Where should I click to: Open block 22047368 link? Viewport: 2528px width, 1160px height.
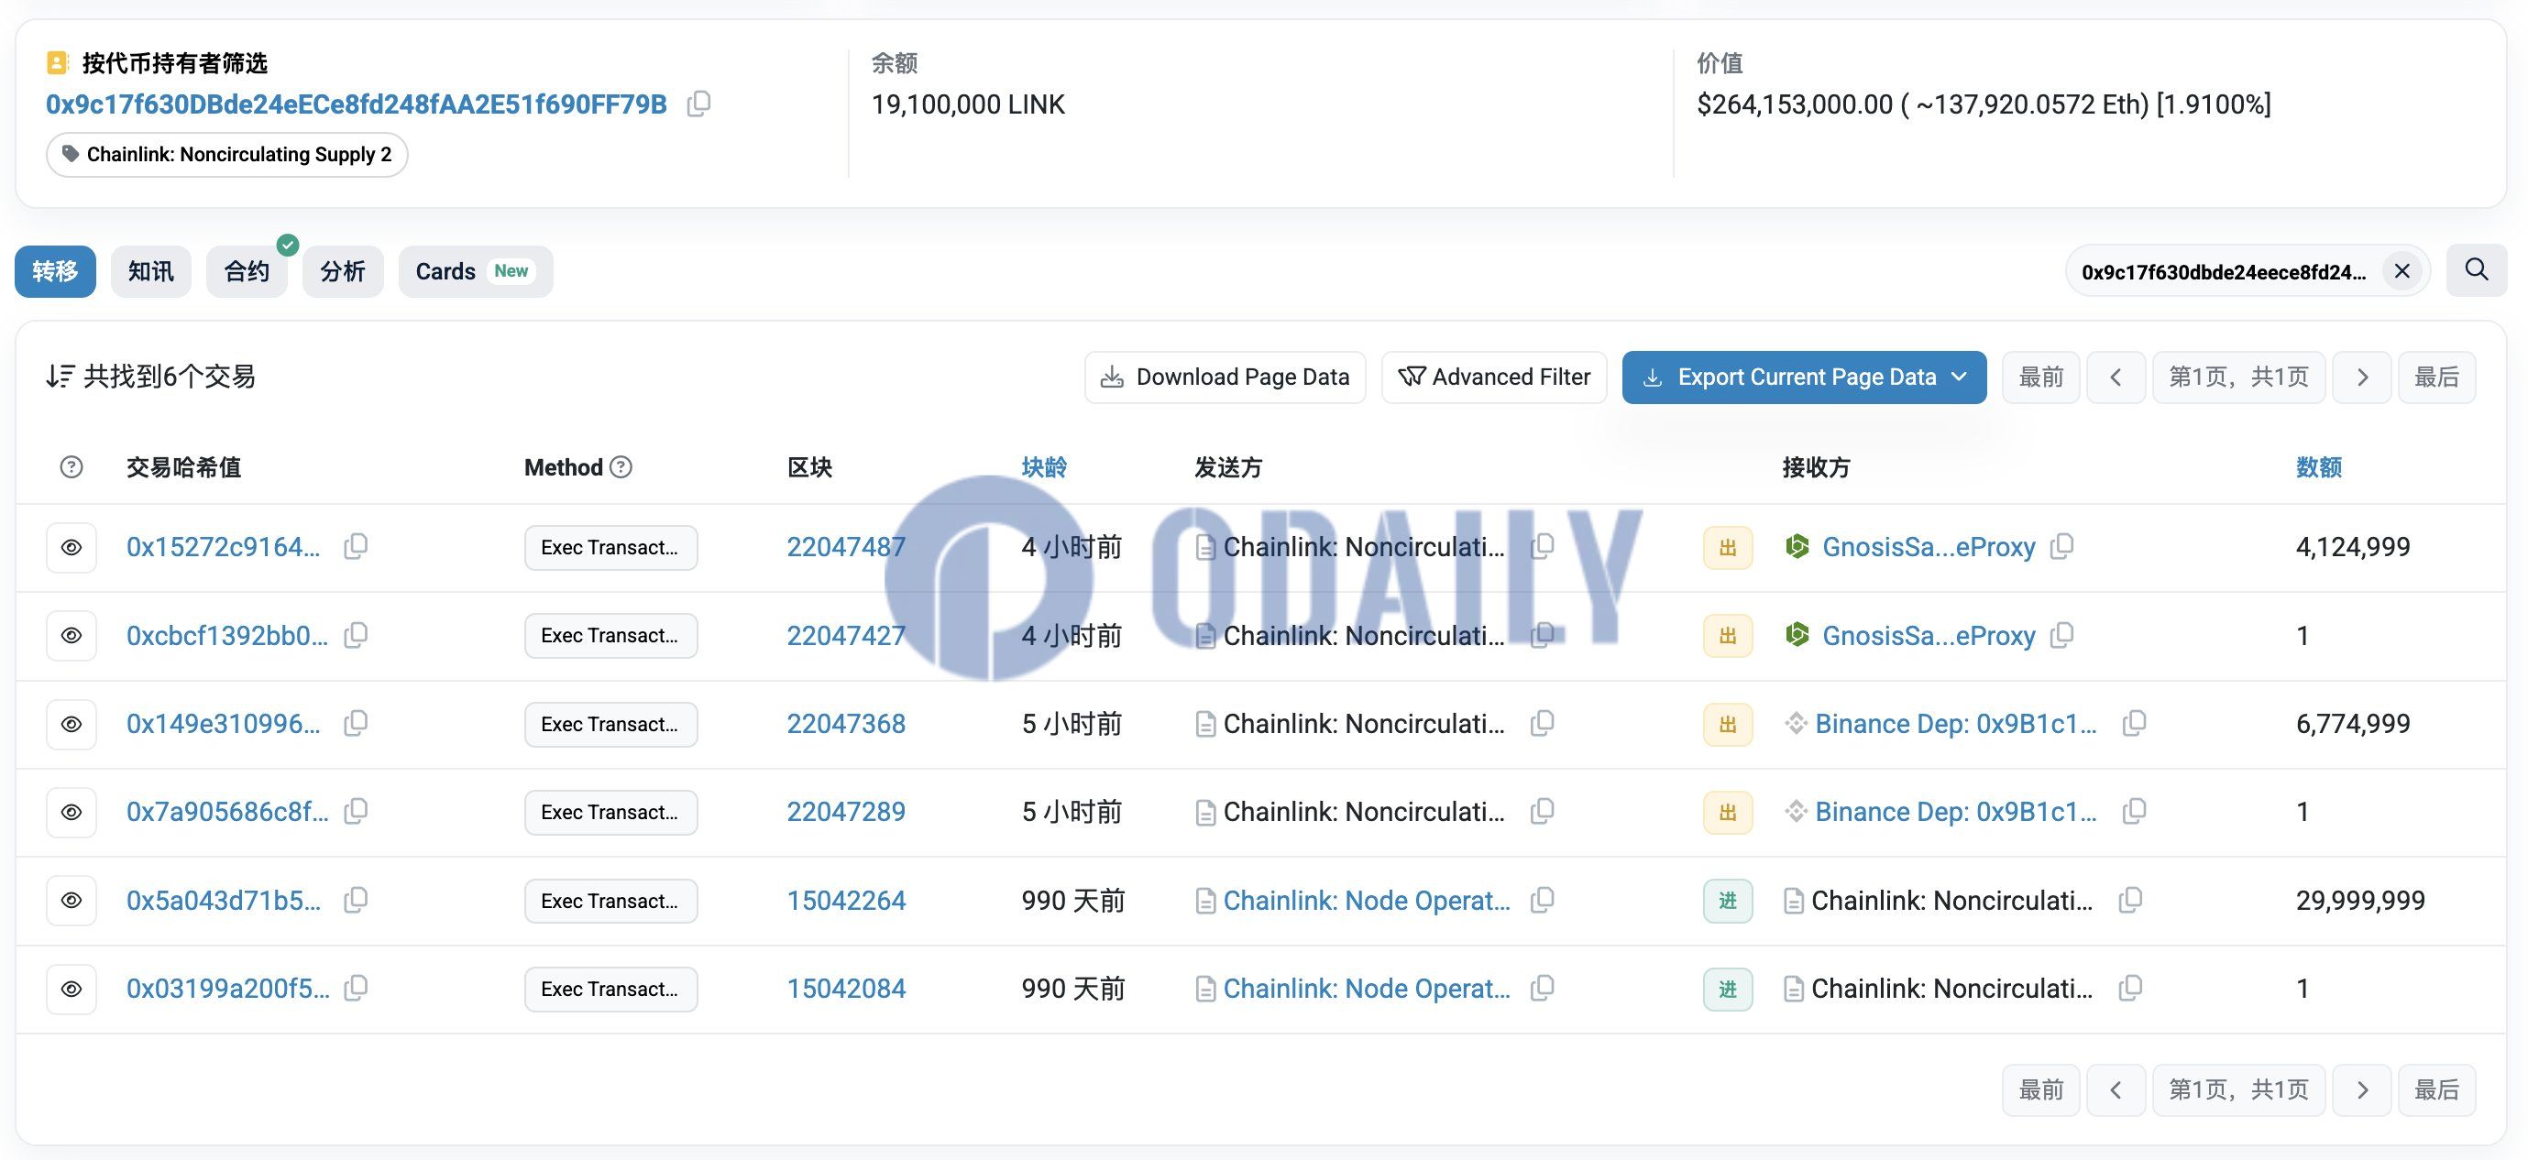coord(846,724)
